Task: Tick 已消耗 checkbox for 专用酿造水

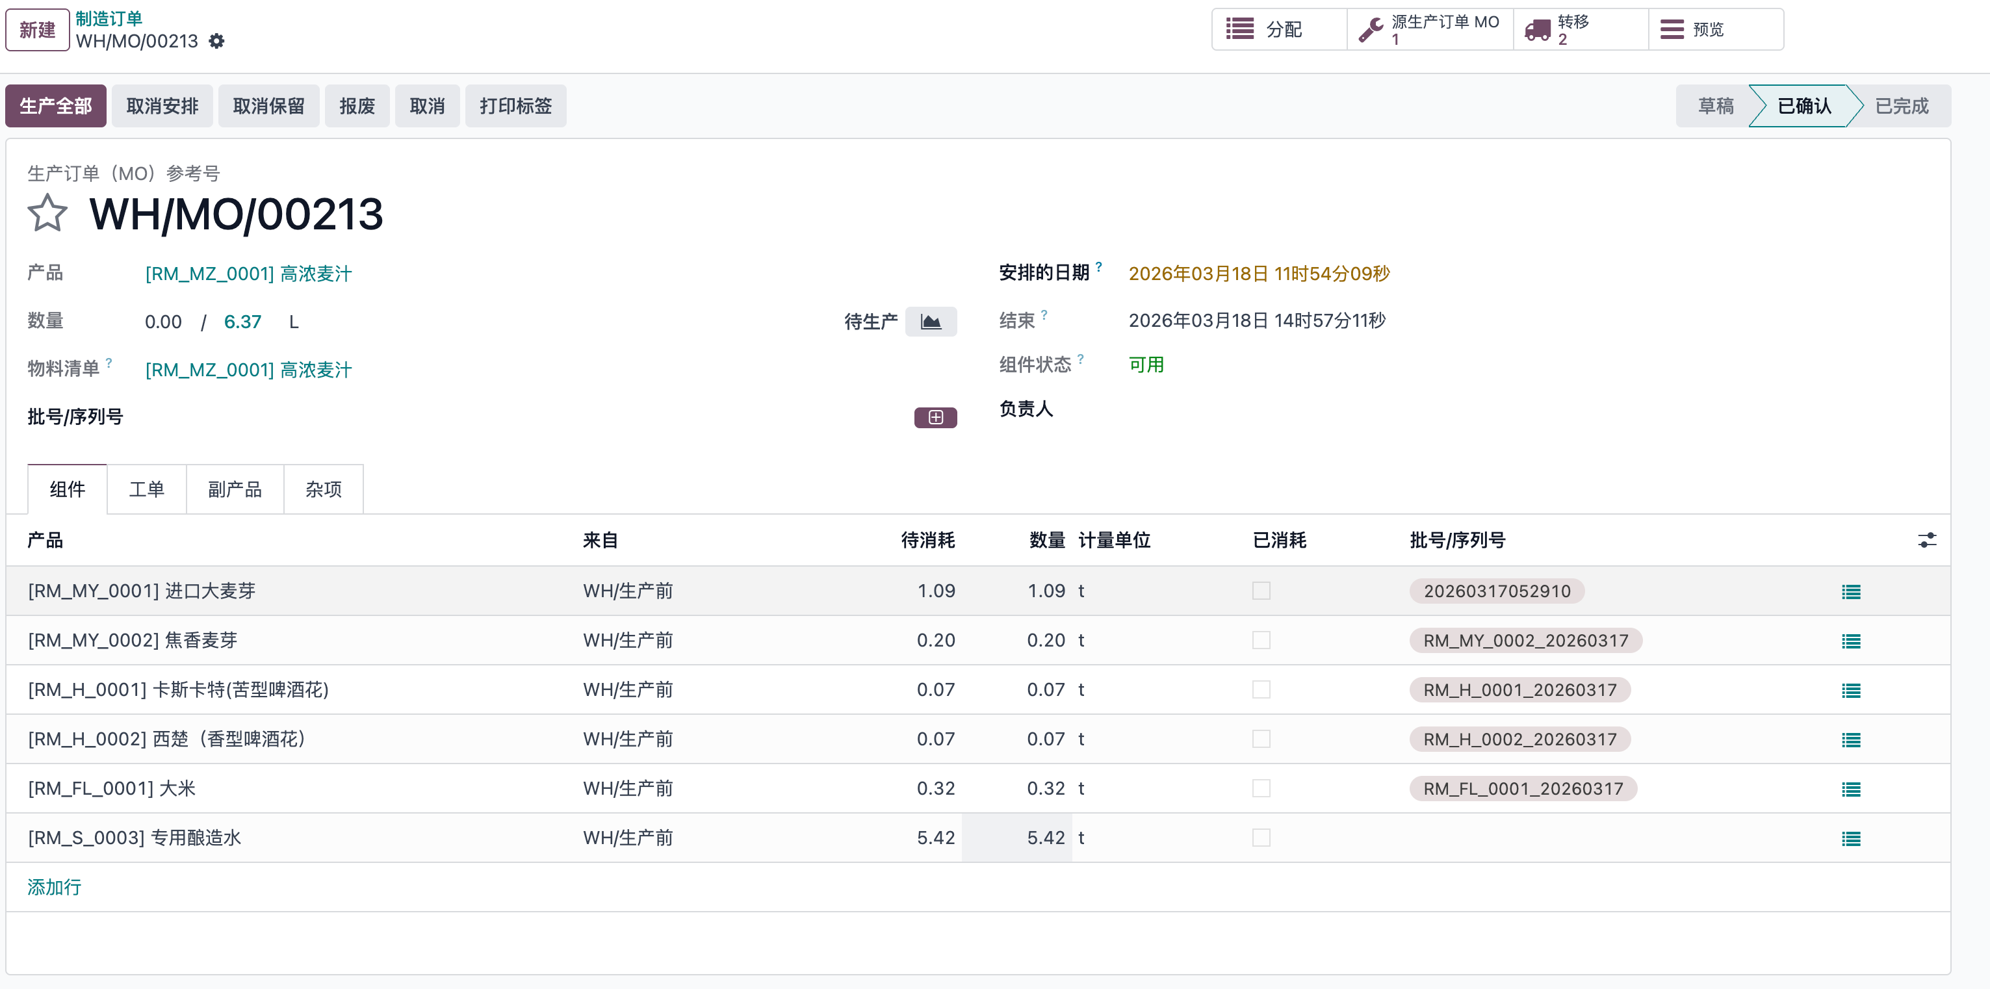Action: pos(1261,838)
